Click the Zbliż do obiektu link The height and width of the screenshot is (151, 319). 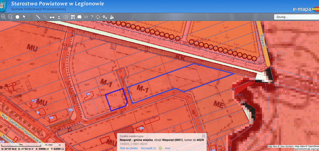[129, 148]
